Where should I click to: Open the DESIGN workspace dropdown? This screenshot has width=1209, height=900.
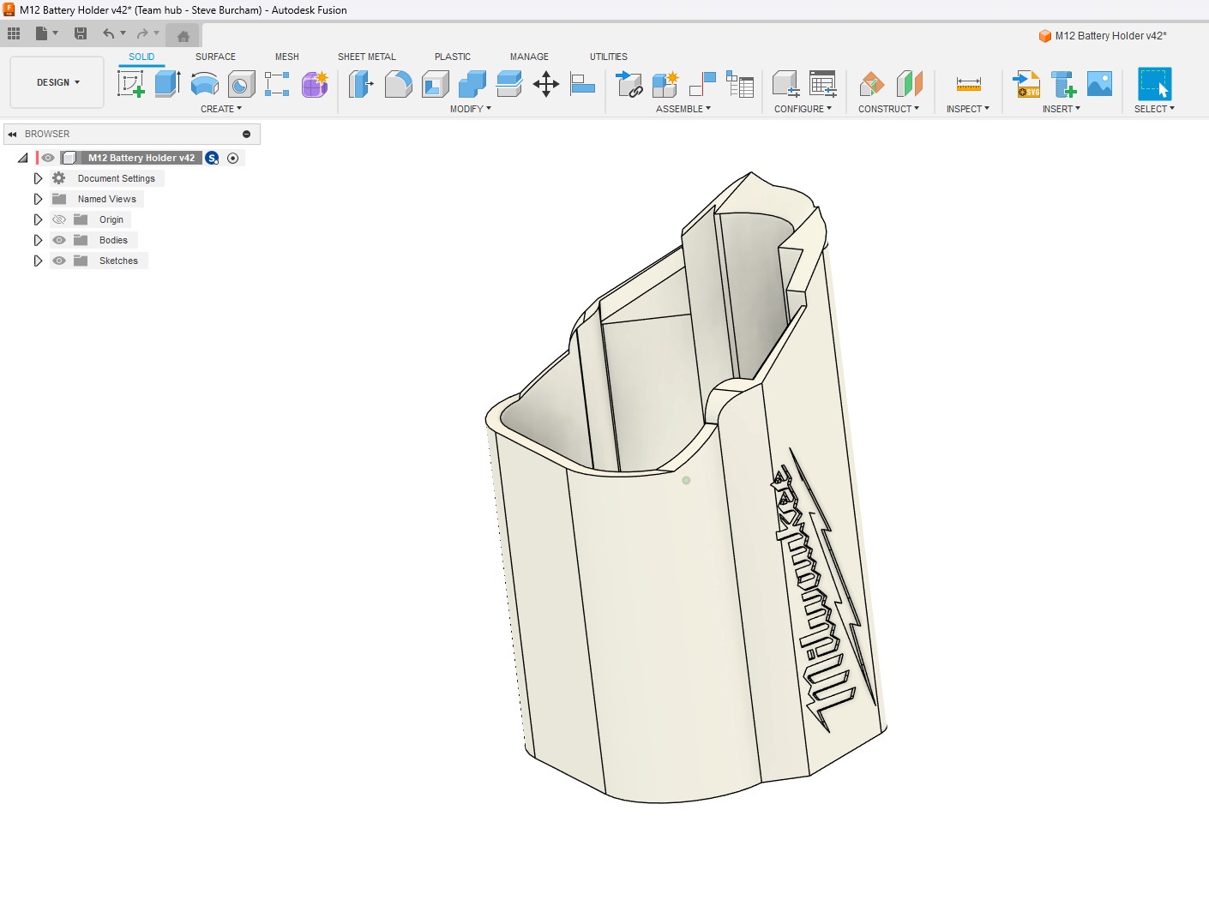57,82
